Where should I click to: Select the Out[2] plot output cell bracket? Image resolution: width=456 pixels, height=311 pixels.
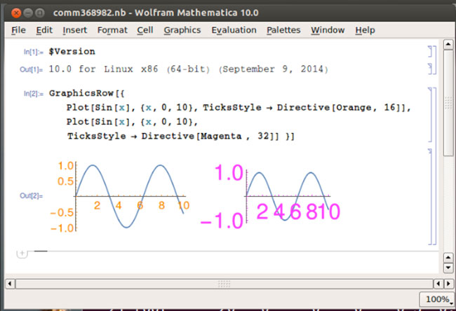430,195
